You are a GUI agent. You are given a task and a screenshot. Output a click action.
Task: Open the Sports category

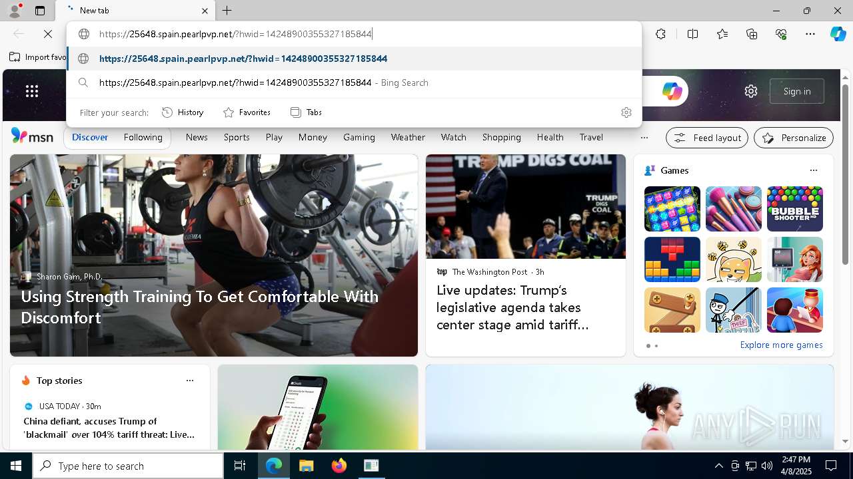pos(237,137)
